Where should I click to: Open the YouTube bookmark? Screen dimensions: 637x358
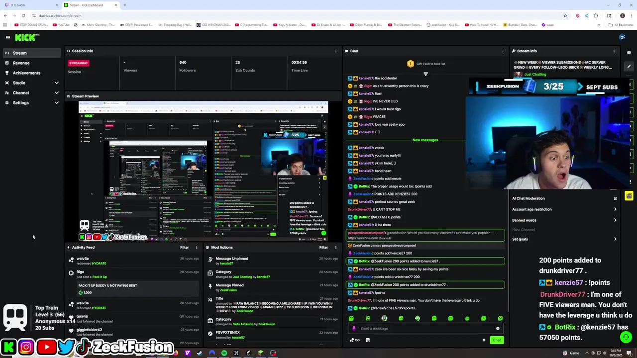61,25
